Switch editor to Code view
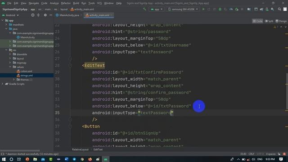288x162 pixels. point(257,21)
